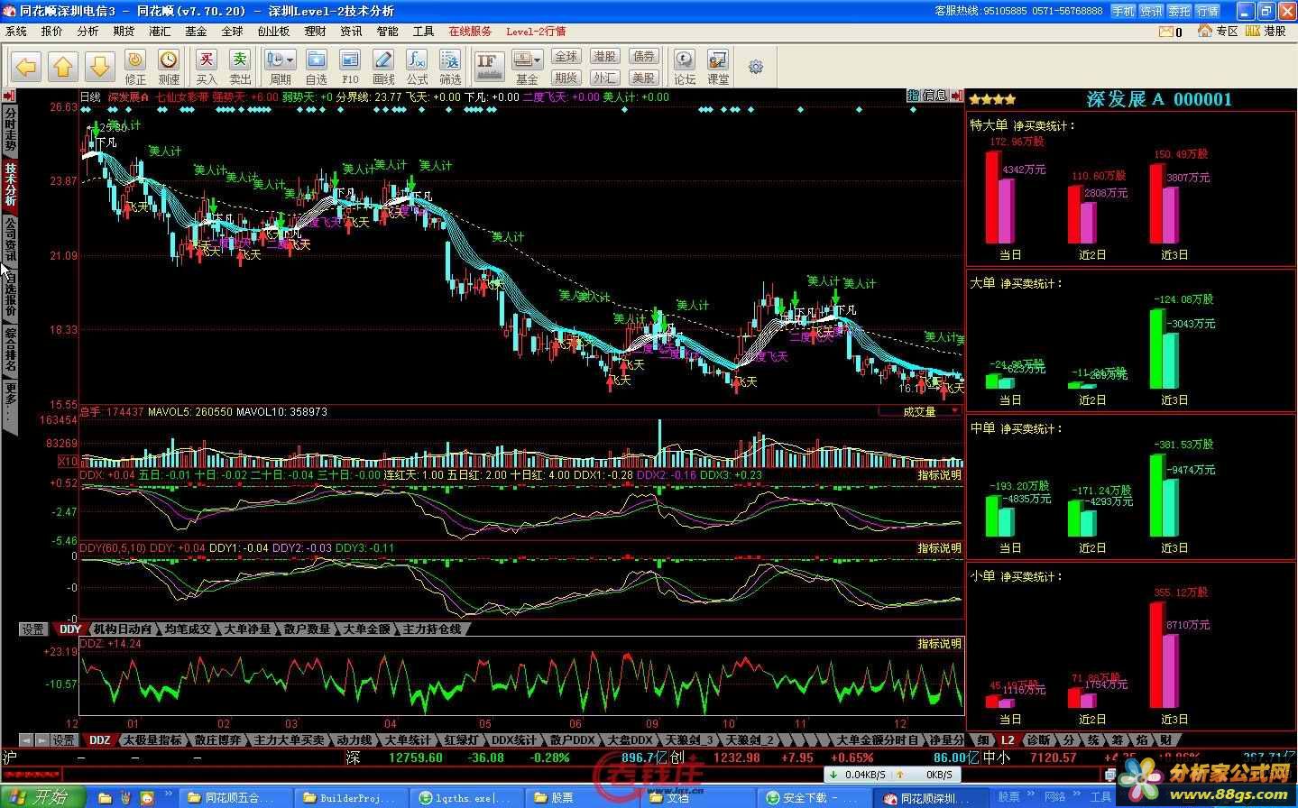This screenshot has width=1298, height=808.
Task: Switch to the 综合排名 sidebar tab
Action: point(10,350)
